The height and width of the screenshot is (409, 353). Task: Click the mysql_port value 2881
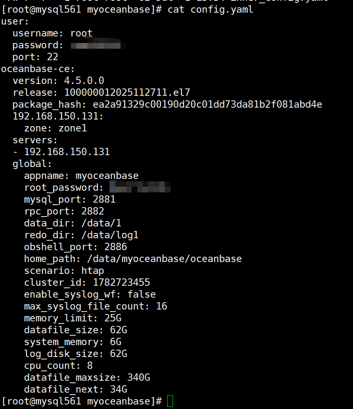(x=104, y=199)
